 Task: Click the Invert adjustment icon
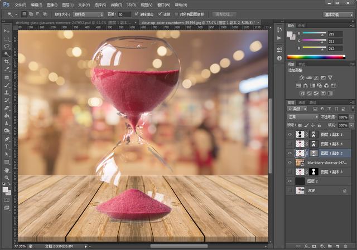click(x=302, y=94)
